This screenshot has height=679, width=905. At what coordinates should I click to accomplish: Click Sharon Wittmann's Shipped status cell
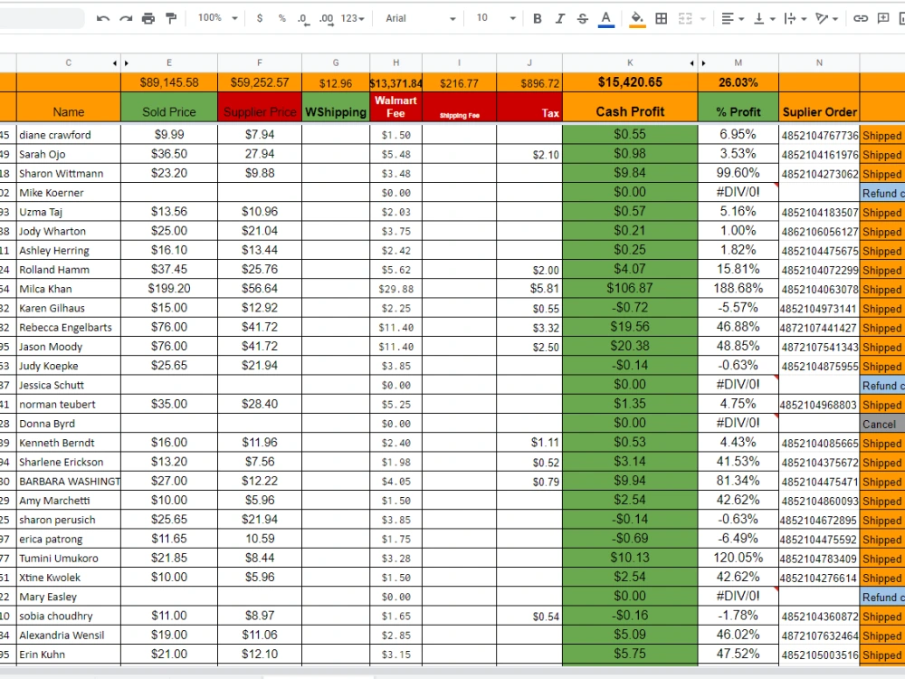tap(882, 173)
